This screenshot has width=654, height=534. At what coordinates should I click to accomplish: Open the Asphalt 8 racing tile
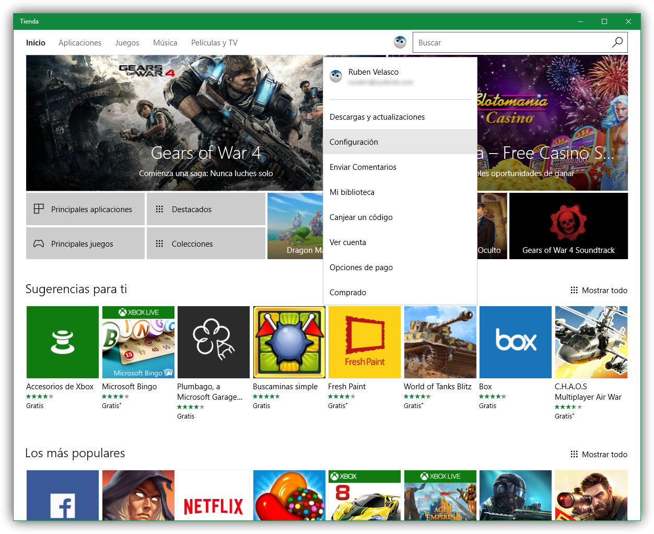coord(365,495)
